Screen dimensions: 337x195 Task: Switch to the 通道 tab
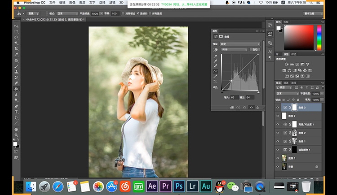tap(286, 83)
